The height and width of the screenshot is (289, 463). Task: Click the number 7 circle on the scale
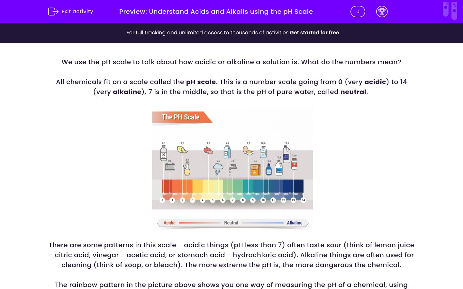(x=232, y=200)
